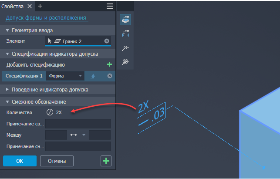Add a new panel tab with plus
Viewport: 280px width, 179px height.
pos(40,6)
